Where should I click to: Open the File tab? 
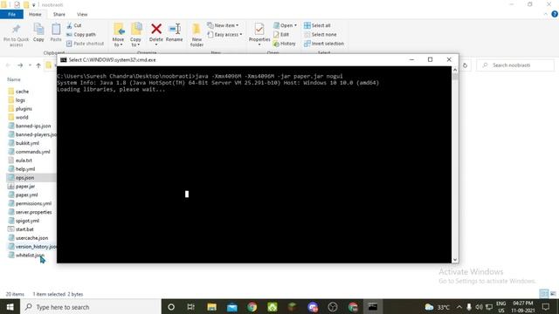click(11, 14)
